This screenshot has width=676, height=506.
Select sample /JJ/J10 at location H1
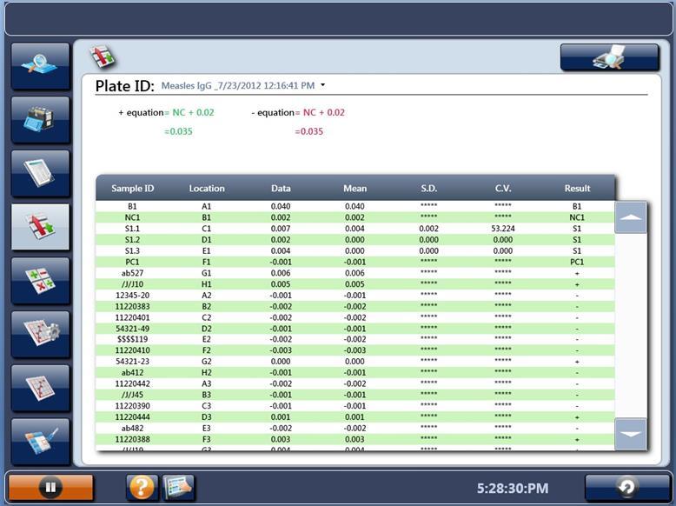click(x=132, y=284)
